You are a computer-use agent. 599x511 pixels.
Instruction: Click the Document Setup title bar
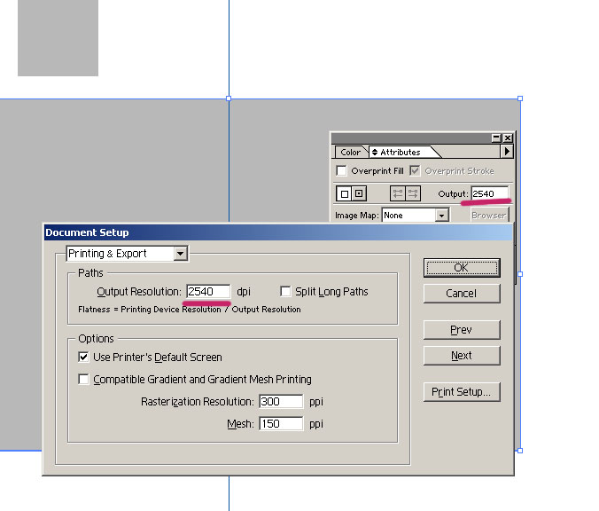click(x=278, y=232)
